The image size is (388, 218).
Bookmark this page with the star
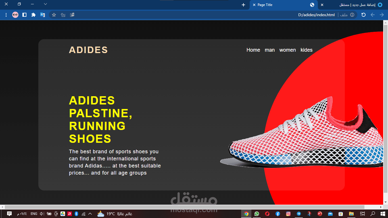coord(54,15)
